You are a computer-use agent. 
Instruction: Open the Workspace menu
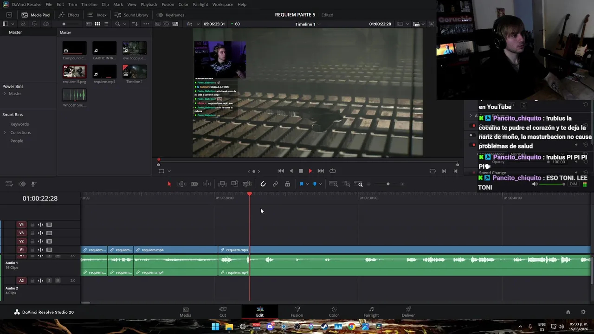[223, 4]
